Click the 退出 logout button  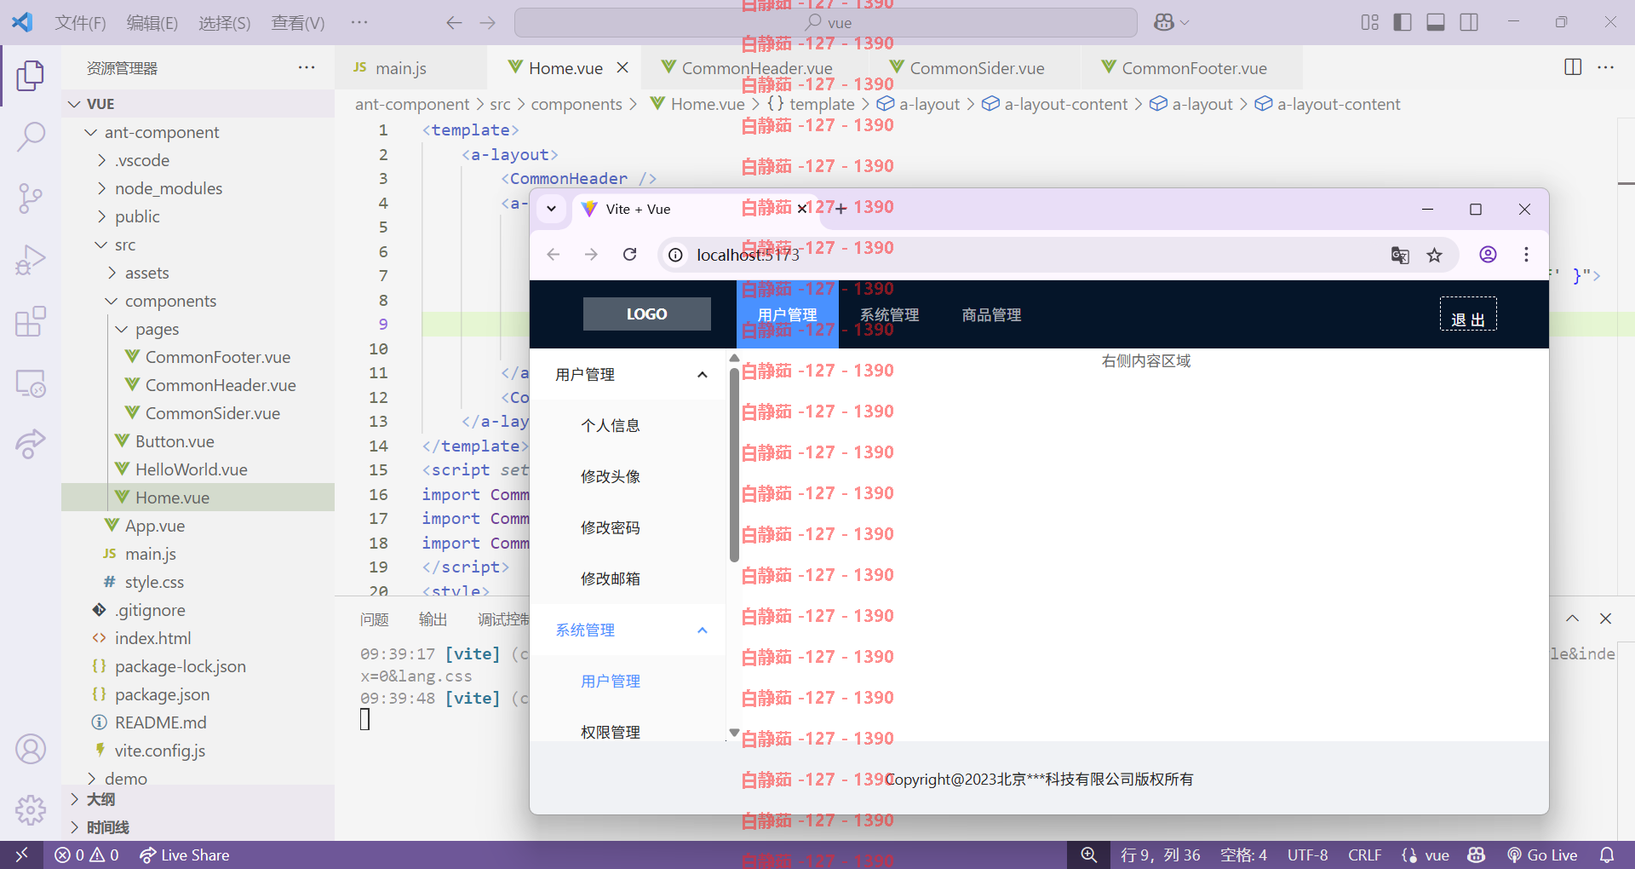1468,314
